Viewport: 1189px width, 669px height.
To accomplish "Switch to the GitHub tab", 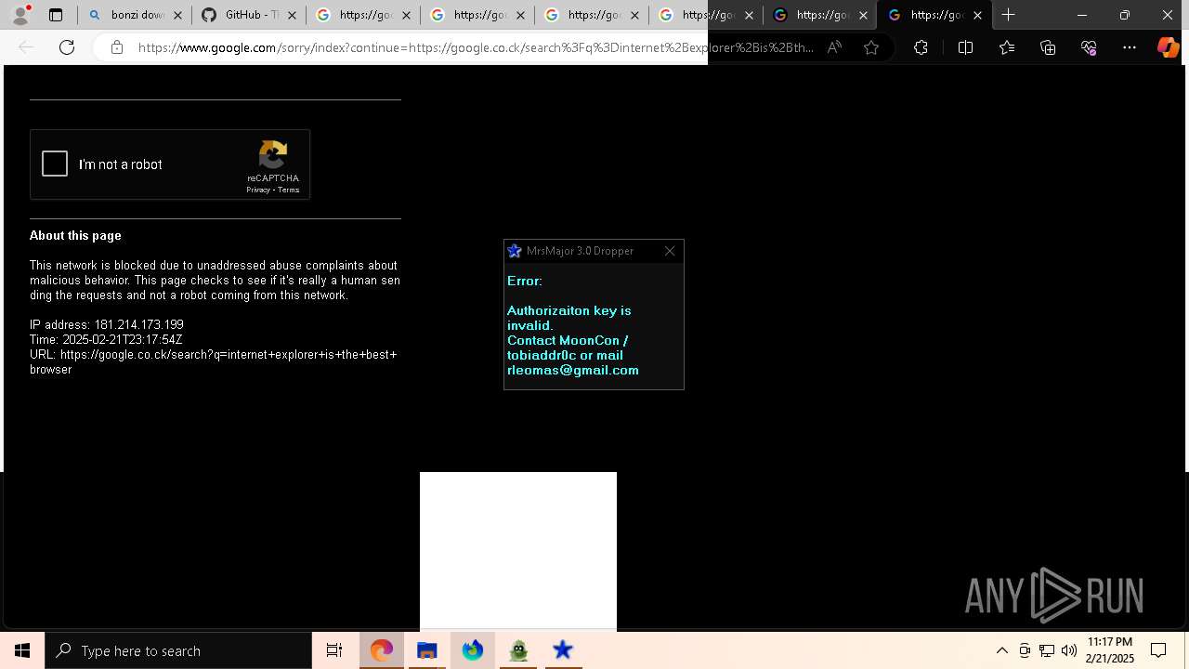I will (x=249, y=15).
